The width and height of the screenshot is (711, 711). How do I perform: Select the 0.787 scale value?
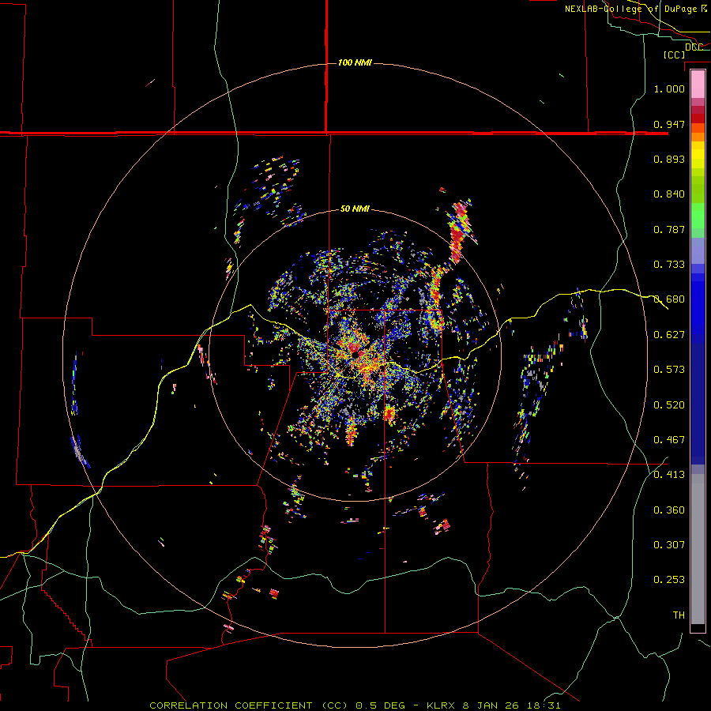[669, 229]
